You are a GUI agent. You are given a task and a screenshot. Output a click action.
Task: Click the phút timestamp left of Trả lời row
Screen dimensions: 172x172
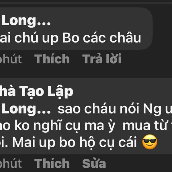tap(11, 59)
